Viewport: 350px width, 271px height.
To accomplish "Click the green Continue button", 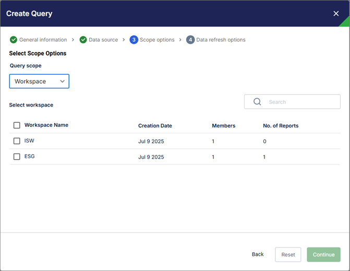I will (x=323, y=254).
